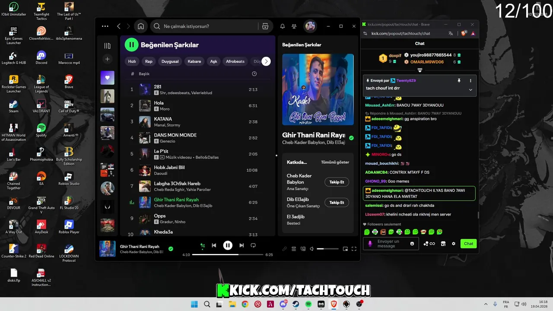This screenshot has width=553, height=311.
Task: Open the queue icon
Action: click(x=294, y=249)
